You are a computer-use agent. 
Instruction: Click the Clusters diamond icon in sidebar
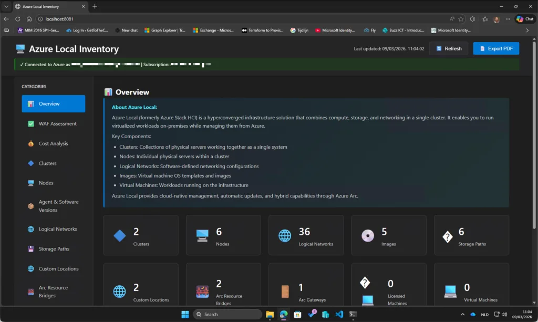click(x=31, y=163)
